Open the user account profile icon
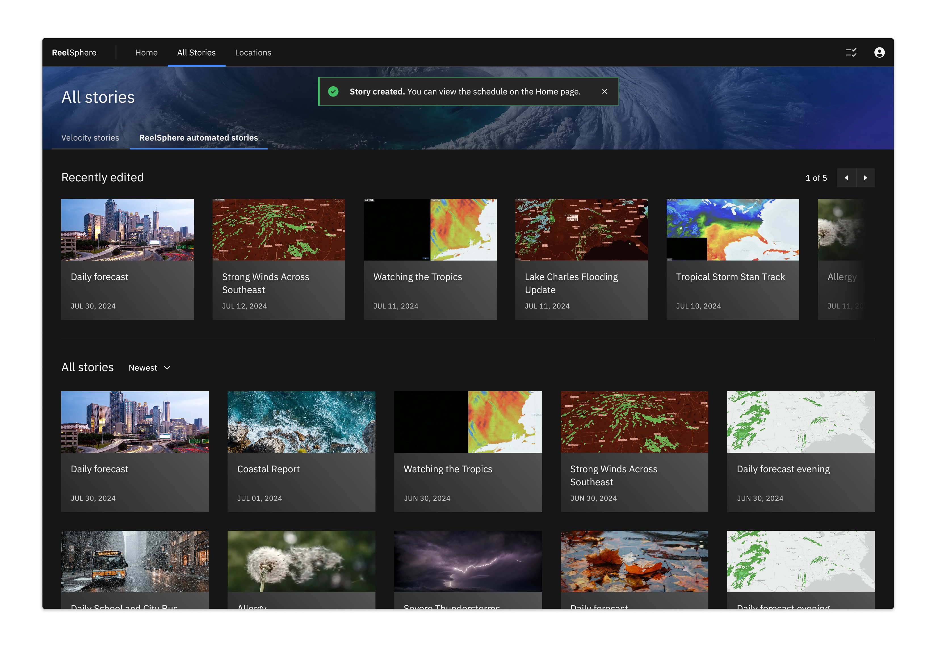The width and height of the screenshot is (936, 648). point(879,53)
